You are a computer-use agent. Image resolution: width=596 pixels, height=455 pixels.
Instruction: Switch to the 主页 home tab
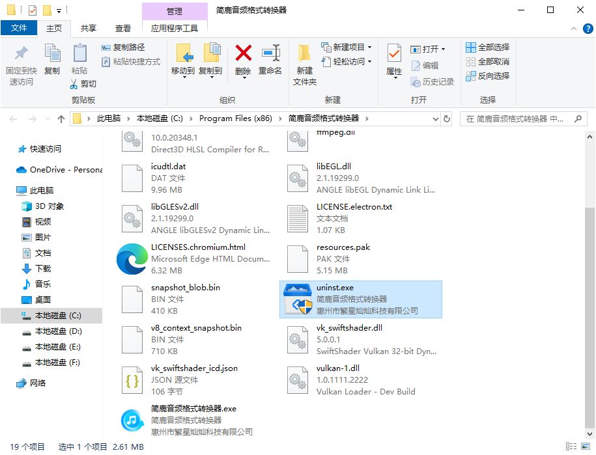coord(54,29)
